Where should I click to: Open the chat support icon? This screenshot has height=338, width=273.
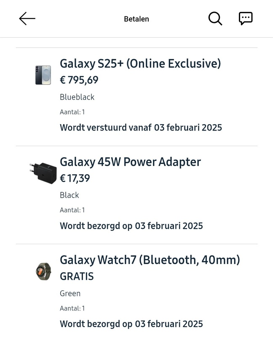[246, 19]
